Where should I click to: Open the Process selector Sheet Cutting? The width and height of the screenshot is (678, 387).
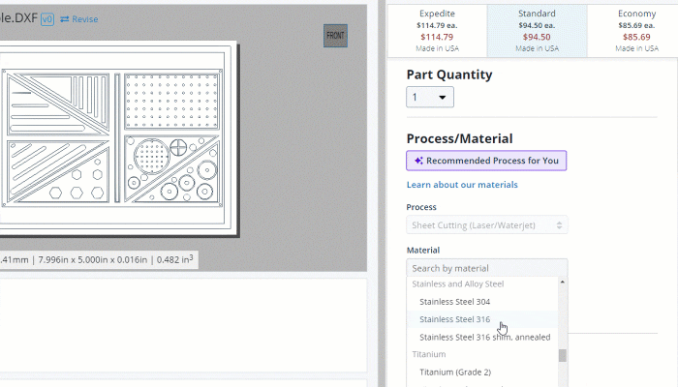tap(487, 225)
